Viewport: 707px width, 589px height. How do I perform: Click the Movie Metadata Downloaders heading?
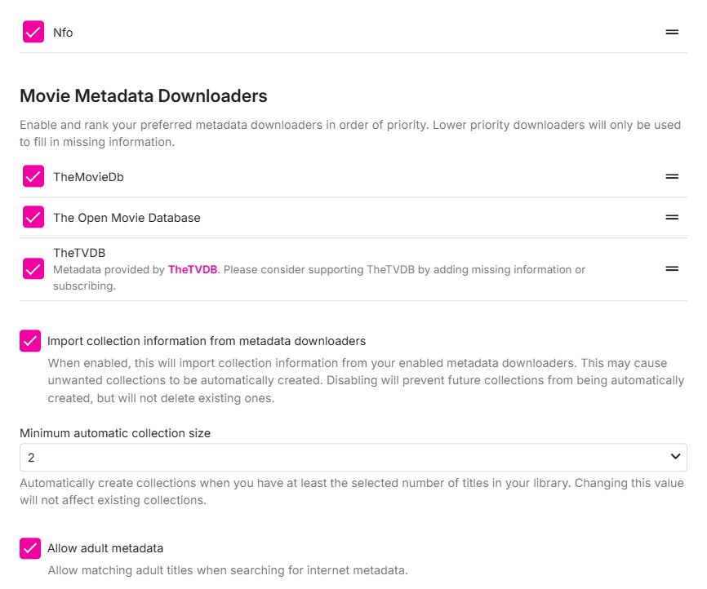[x=144, y=96]
